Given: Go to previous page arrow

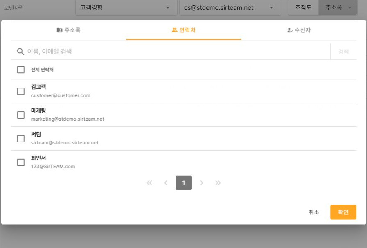Looking at the screenshot, I should (166, 183).
